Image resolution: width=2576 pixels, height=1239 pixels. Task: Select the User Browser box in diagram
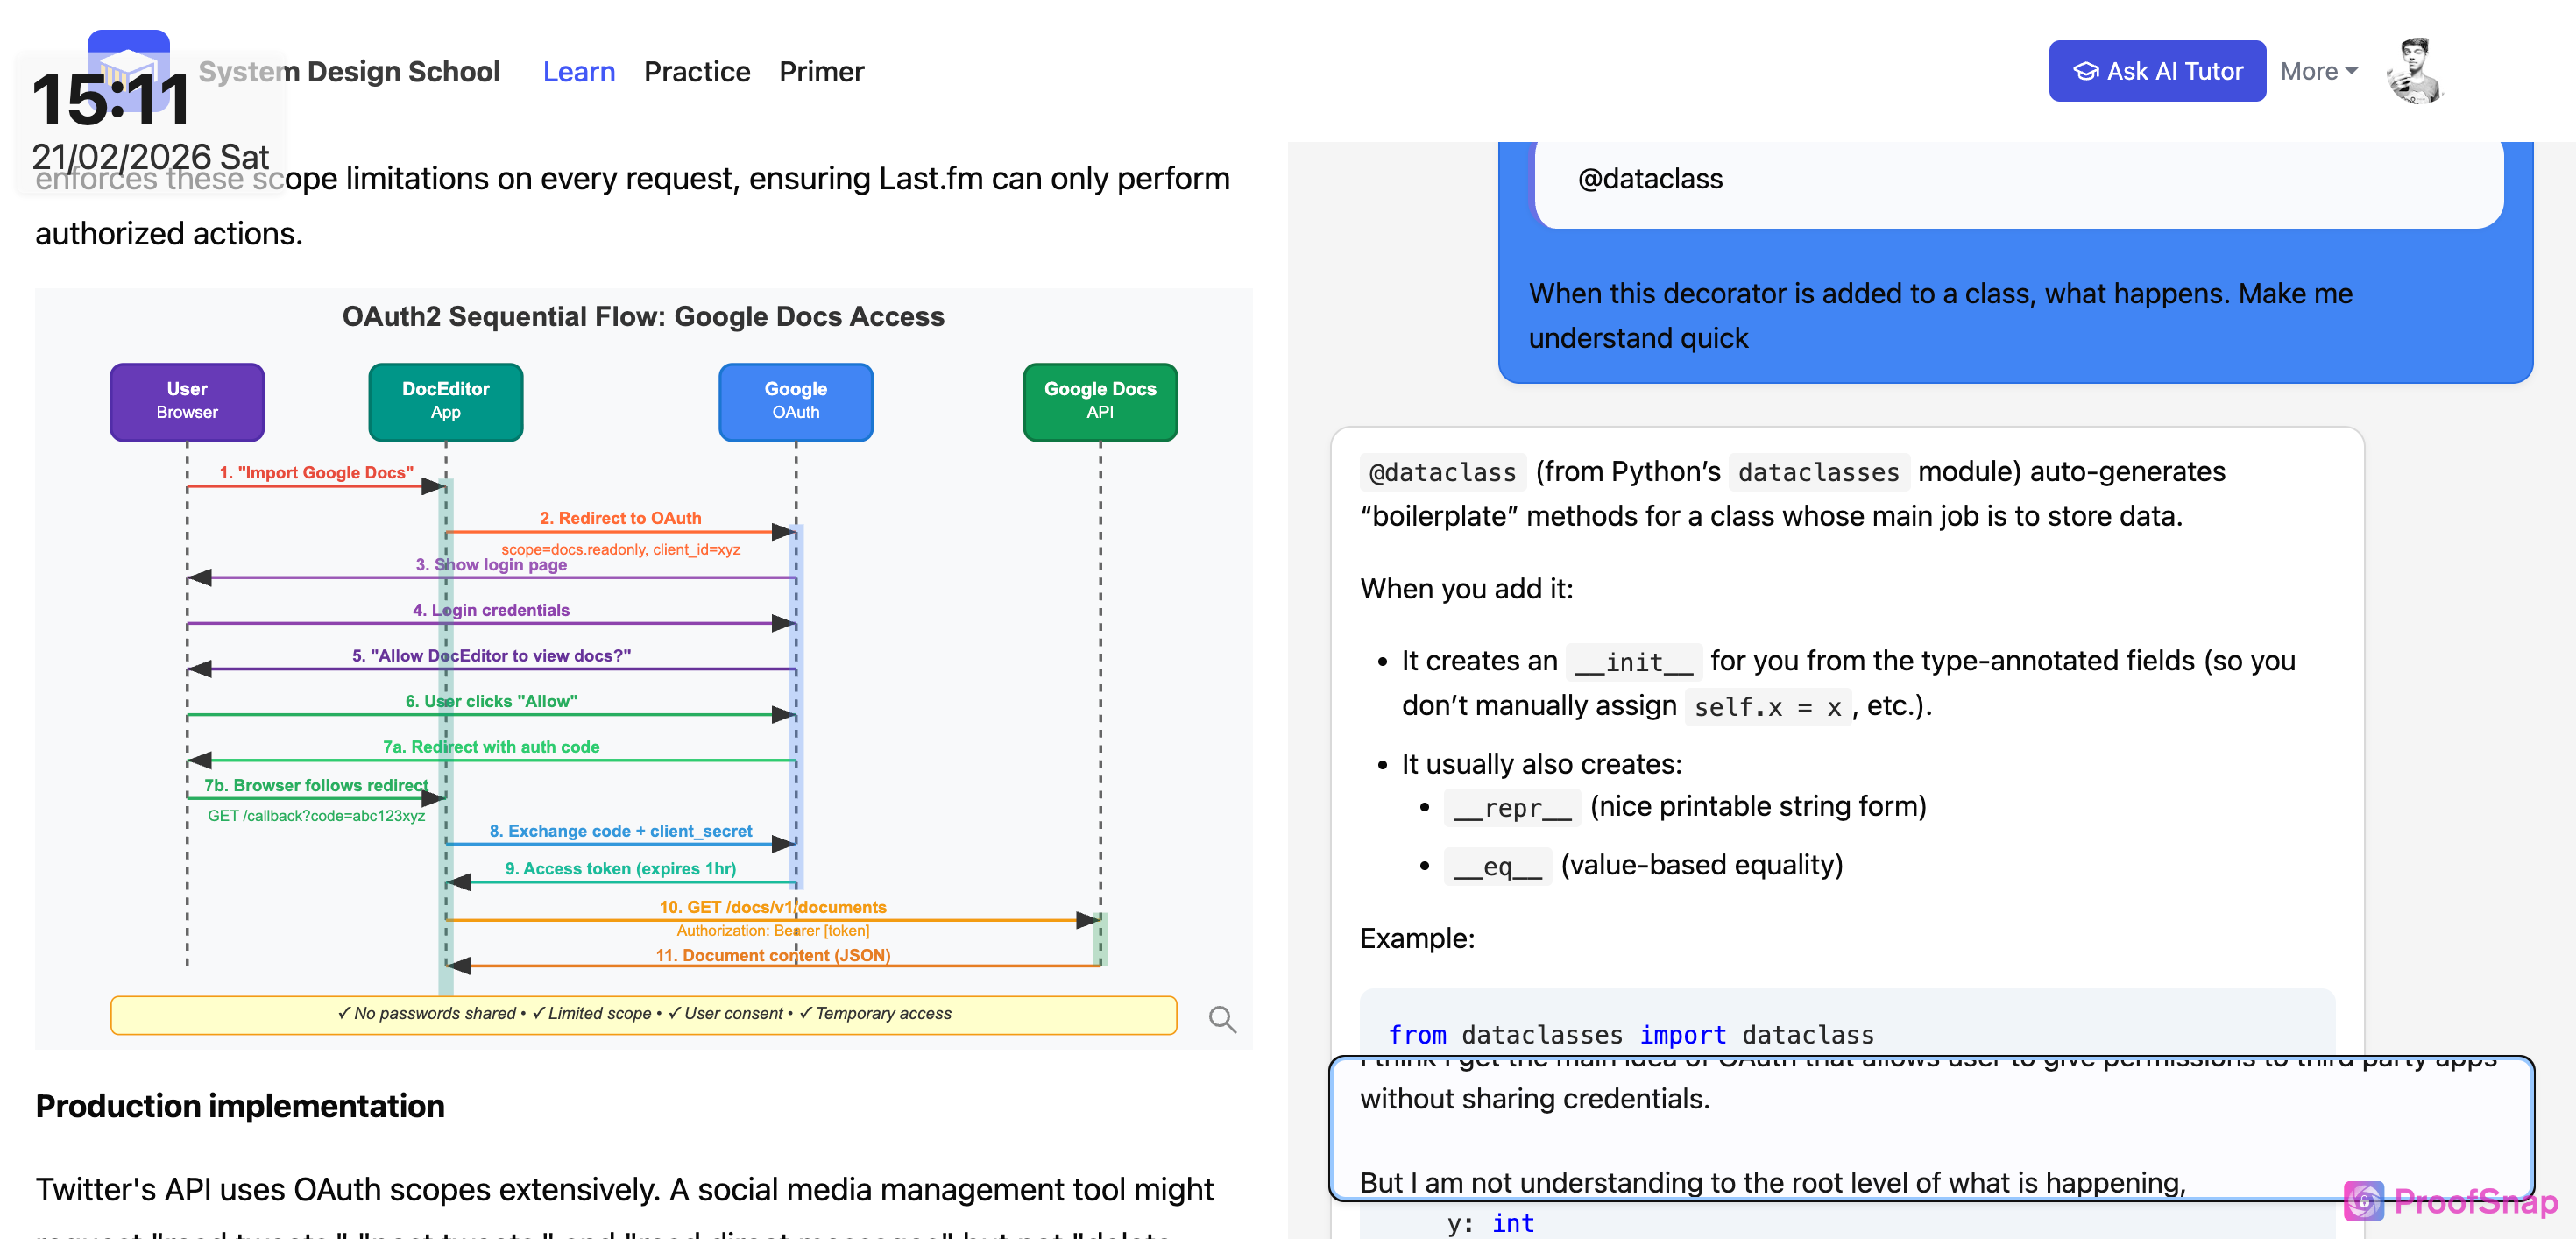tap(187, 401)
